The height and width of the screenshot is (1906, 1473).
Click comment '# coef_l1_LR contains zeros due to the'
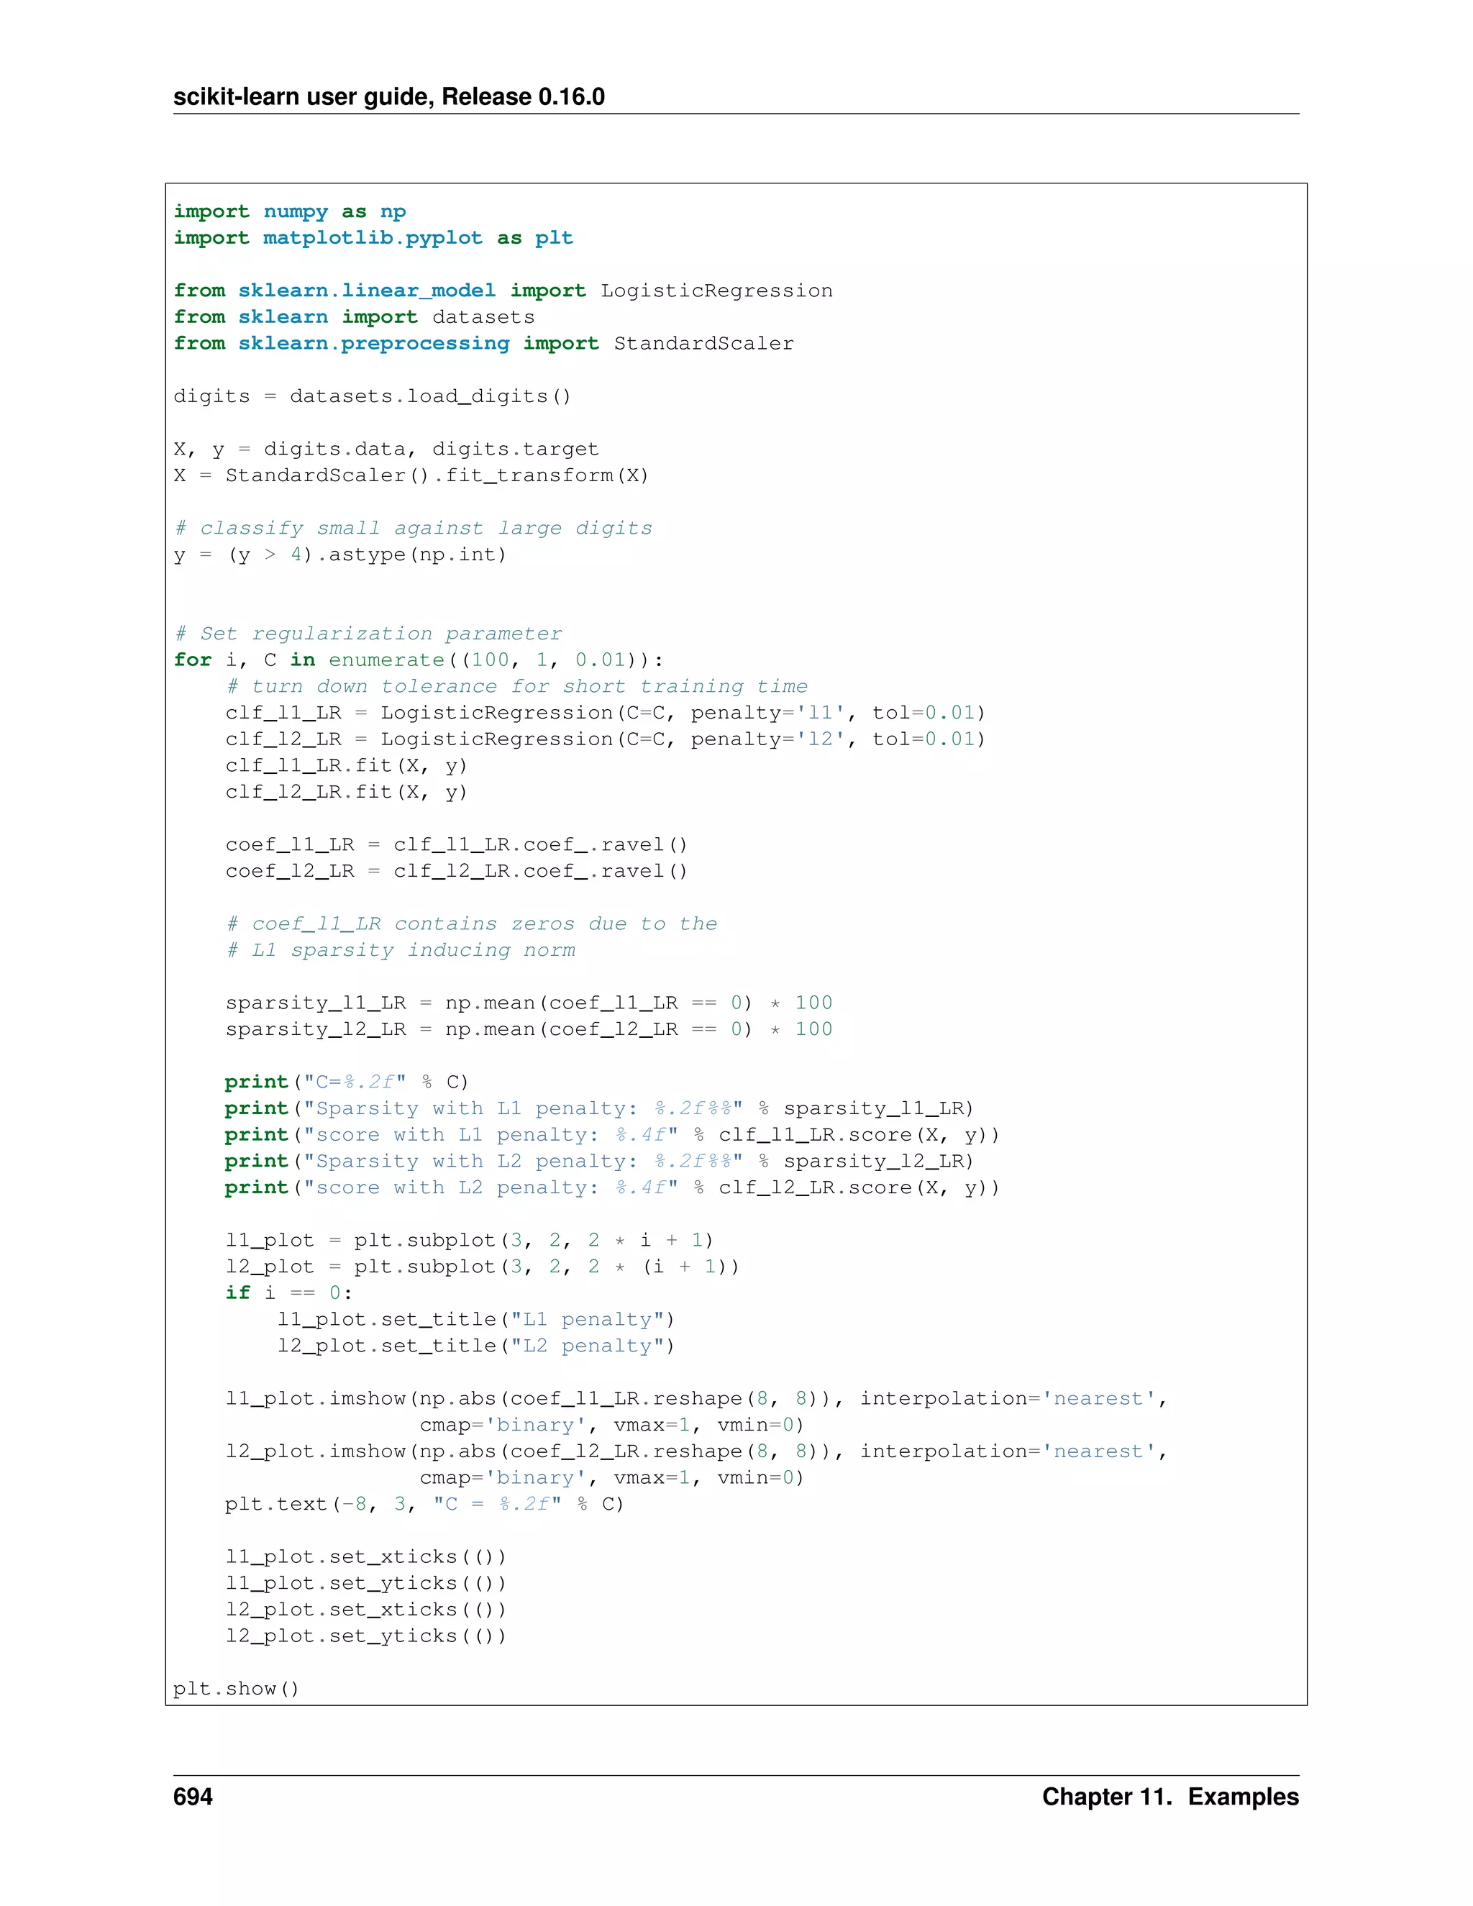tap(471, 924)
